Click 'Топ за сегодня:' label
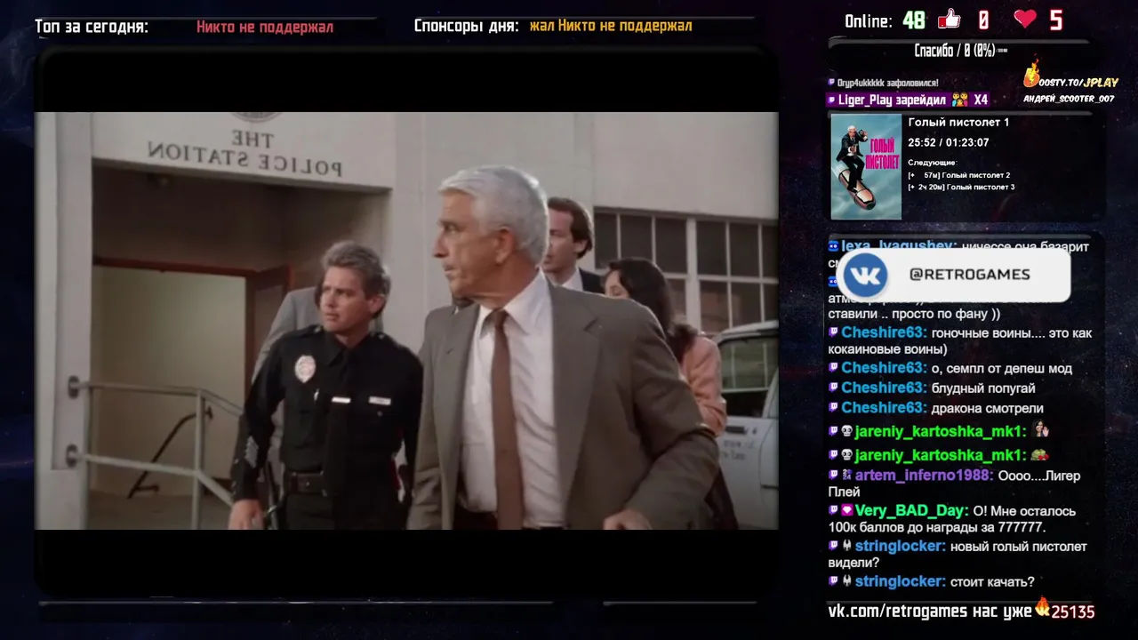Screen dimensions: 1138x640 point(92,27)
